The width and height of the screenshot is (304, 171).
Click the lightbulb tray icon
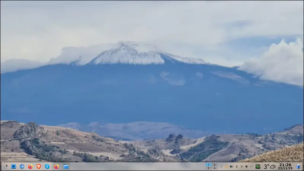[x=222, y=166]
